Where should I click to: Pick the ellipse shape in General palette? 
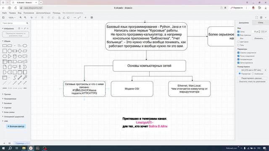tap(25, 46)
